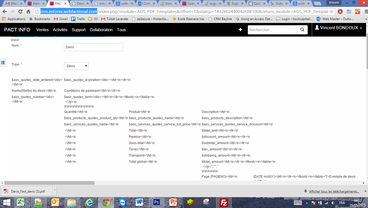Open the Ticket Leverate bookmark
Viewport: 368px width, 208px height.
coord(115,19)
